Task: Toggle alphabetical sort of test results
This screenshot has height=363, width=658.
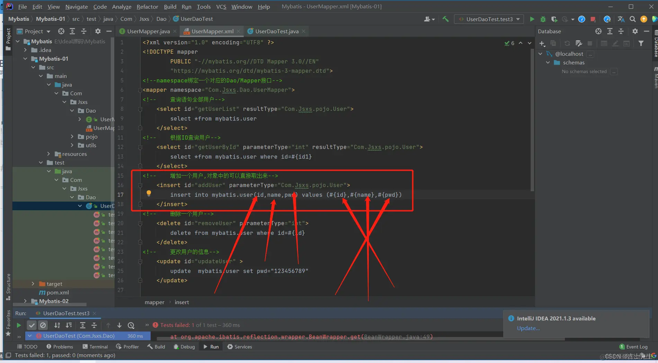Action: pyautogui.click(x=57, y=325)
